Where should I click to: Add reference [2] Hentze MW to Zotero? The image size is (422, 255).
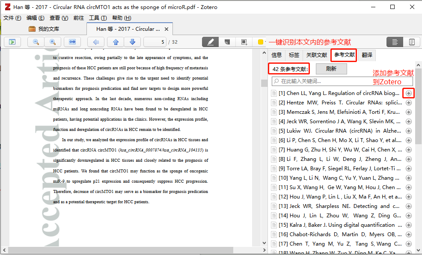pyautogui.click(x=409, y=103)
